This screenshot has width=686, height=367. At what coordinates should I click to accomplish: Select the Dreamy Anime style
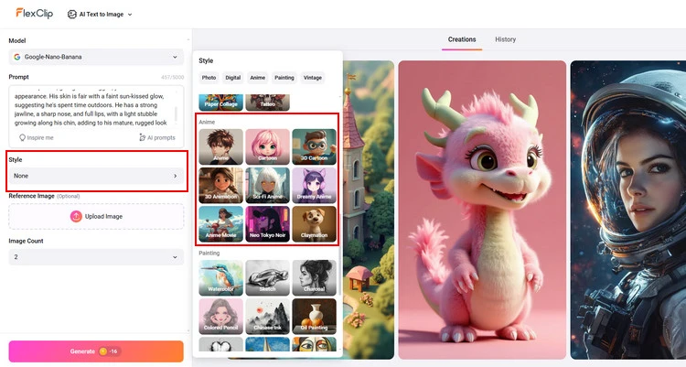click(x=314, y=185)
